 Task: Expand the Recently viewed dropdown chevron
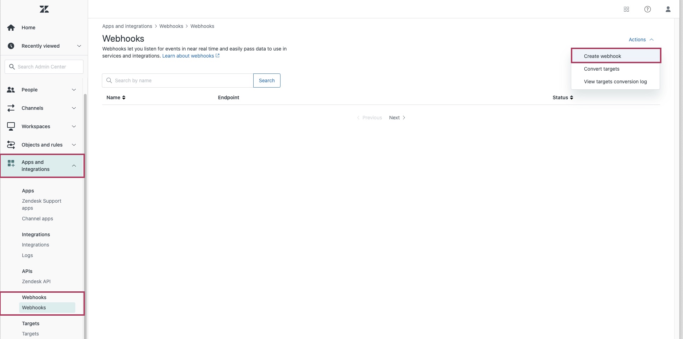pyautogui.click(x=79, y=46)
